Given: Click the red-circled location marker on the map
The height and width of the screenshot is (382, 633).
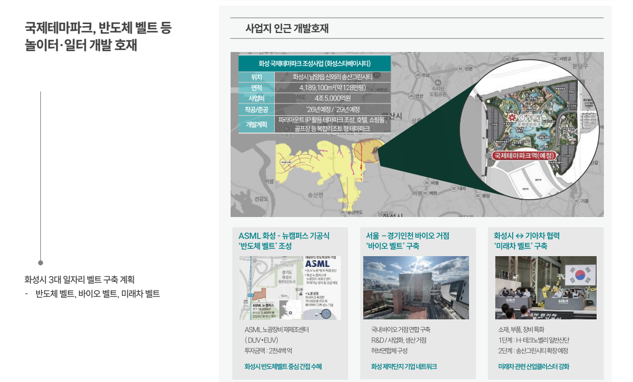Looking at the screenshot, I should [x=368, y=151].
